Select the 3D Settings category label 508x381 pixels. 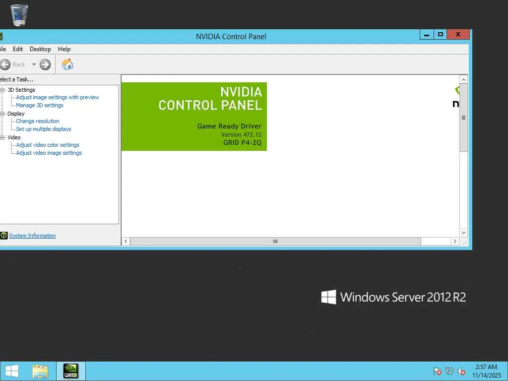click(21, 90)
